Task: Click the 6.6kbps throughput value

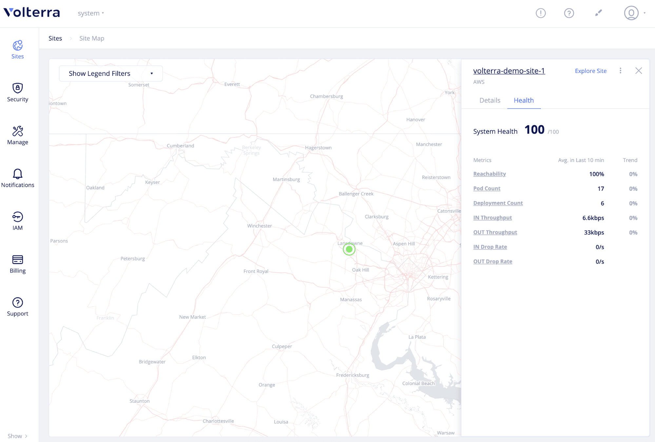Action: (593, 218)
